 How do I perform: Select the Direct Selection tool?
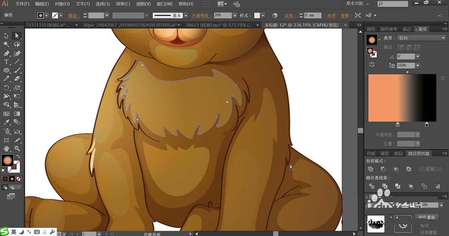point(17,36)
